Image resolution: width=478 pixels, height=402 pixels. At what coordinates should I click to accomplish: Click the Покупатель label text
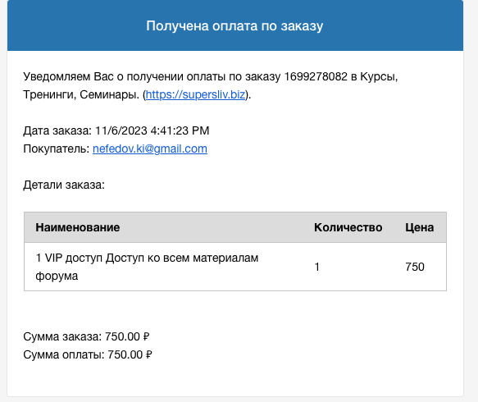click(x=57, y=148)
